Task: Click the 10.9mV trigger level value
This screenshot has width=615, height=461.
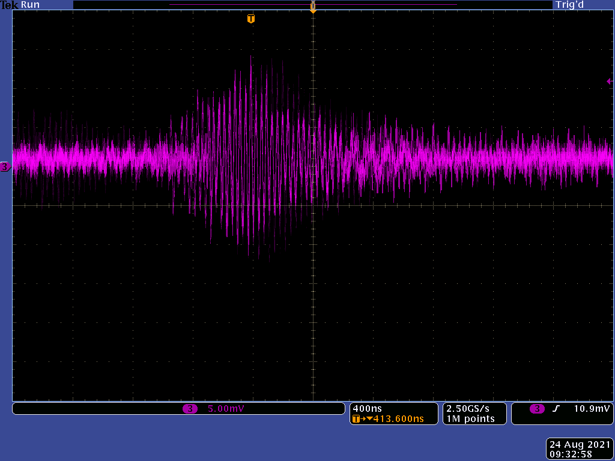Action: tap(592, 409)
